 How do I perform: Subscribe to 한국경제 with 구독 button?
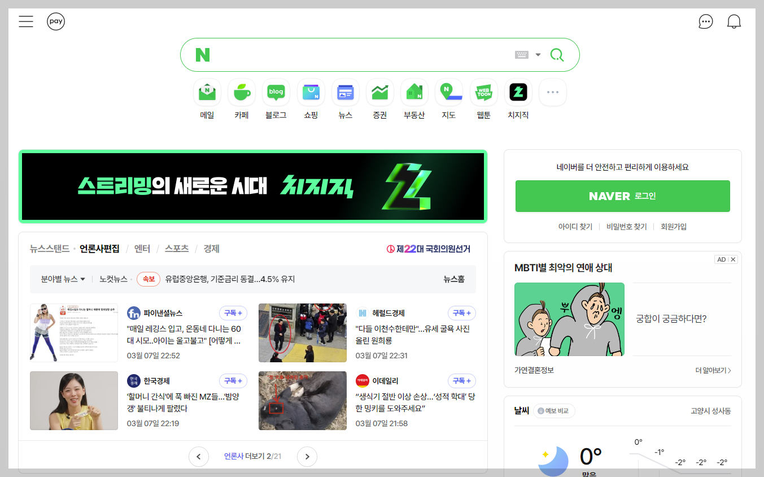tap(233, 381)
